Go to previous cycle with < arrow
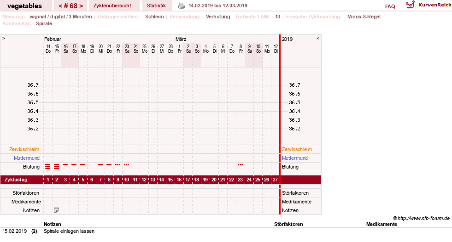Image resolution: width=452 pixels, height=242 pixels. pos(60,6)
